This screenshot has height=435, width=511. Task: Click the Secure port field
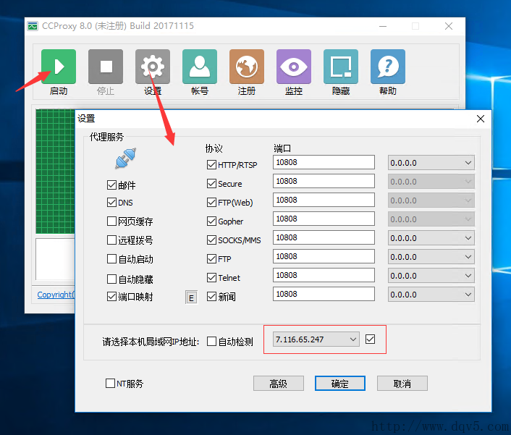(324, 181)
